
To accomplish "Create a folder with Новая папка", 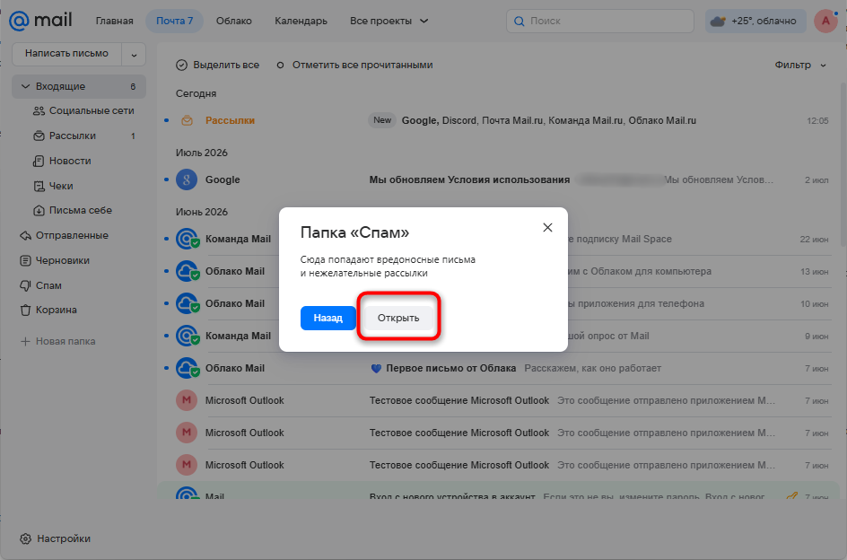I will [57, 342].
